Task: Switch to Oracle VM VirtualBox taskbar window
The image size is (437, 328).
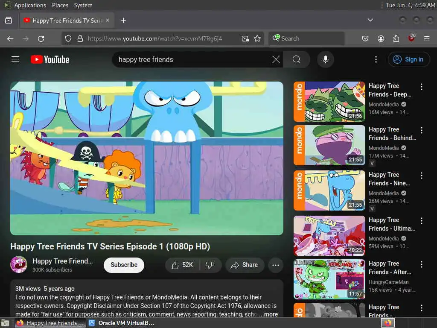Action: (x=122, y=323)
